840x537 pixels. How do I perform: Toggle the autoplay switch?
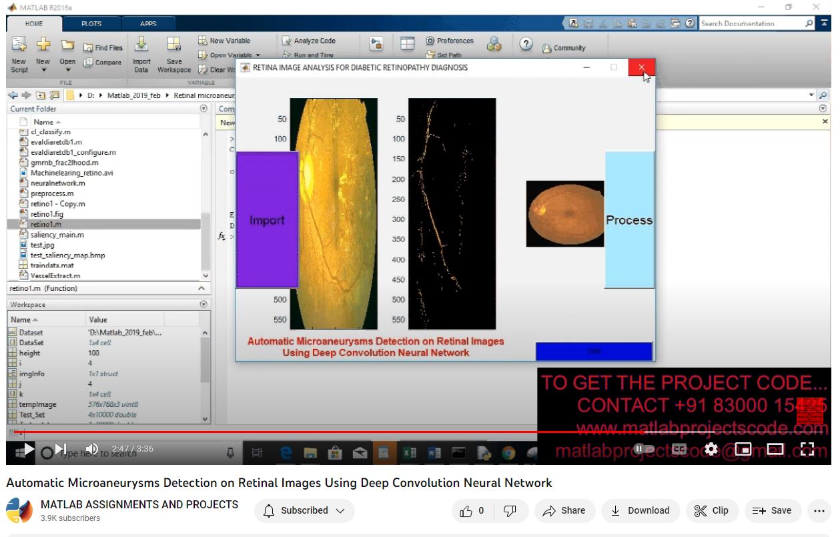coord(643,449)
